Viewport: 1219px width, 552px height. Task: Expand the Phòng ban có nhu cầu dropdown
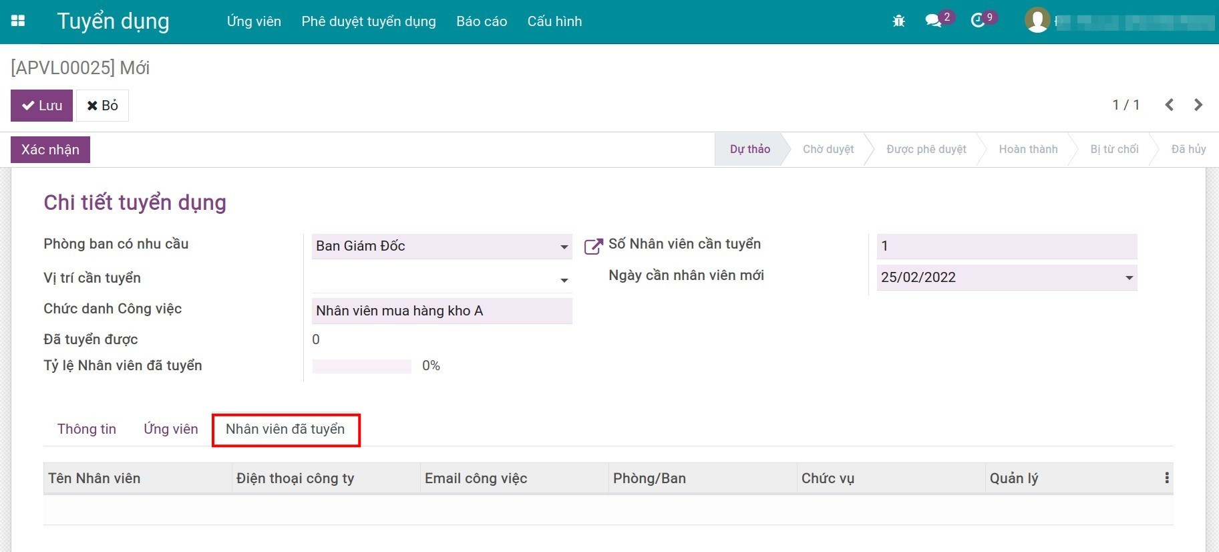(564, 247)
